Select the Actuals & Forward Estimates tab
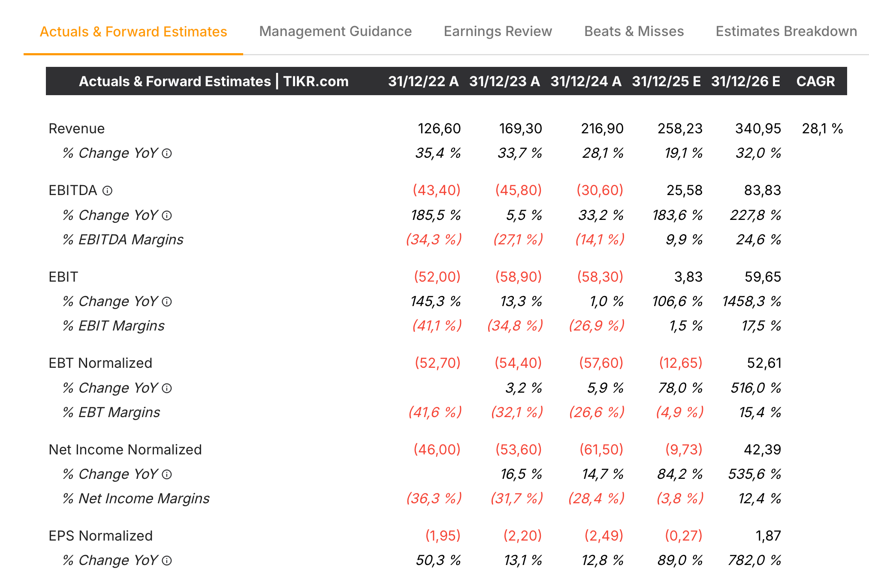Screen dimensions: 869x577 tap(133, 32)
